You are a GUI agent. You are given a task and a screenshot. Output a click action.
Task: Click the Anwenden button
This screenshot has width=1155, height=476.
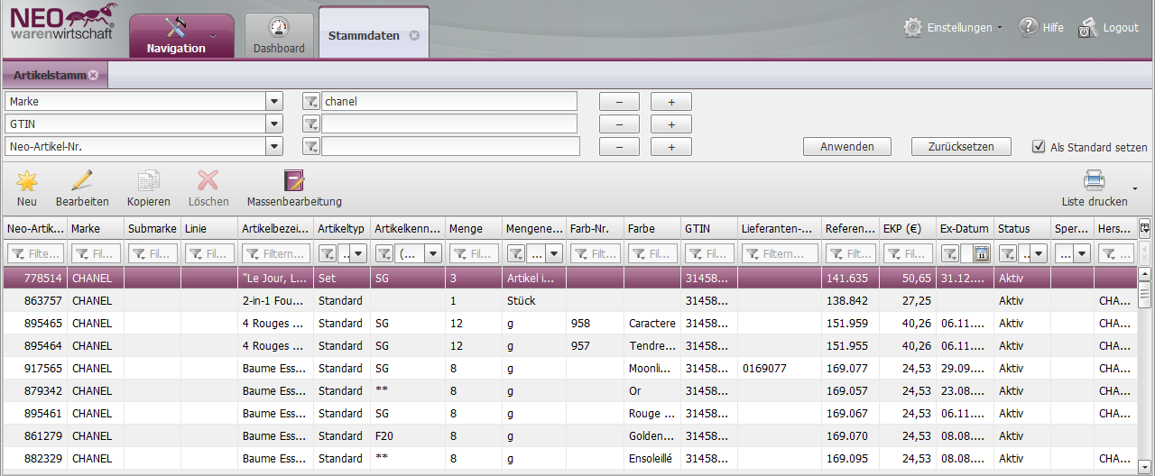click(x=846, y=146)
